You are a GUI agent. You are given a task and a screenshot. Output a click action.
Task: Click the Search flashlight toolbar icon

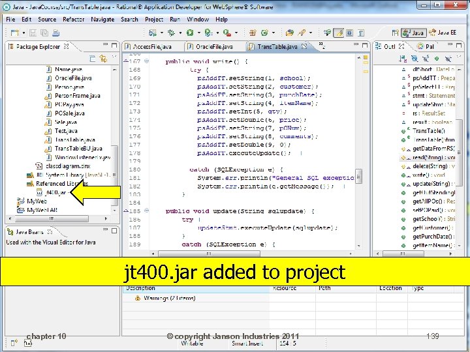point(302,33)
